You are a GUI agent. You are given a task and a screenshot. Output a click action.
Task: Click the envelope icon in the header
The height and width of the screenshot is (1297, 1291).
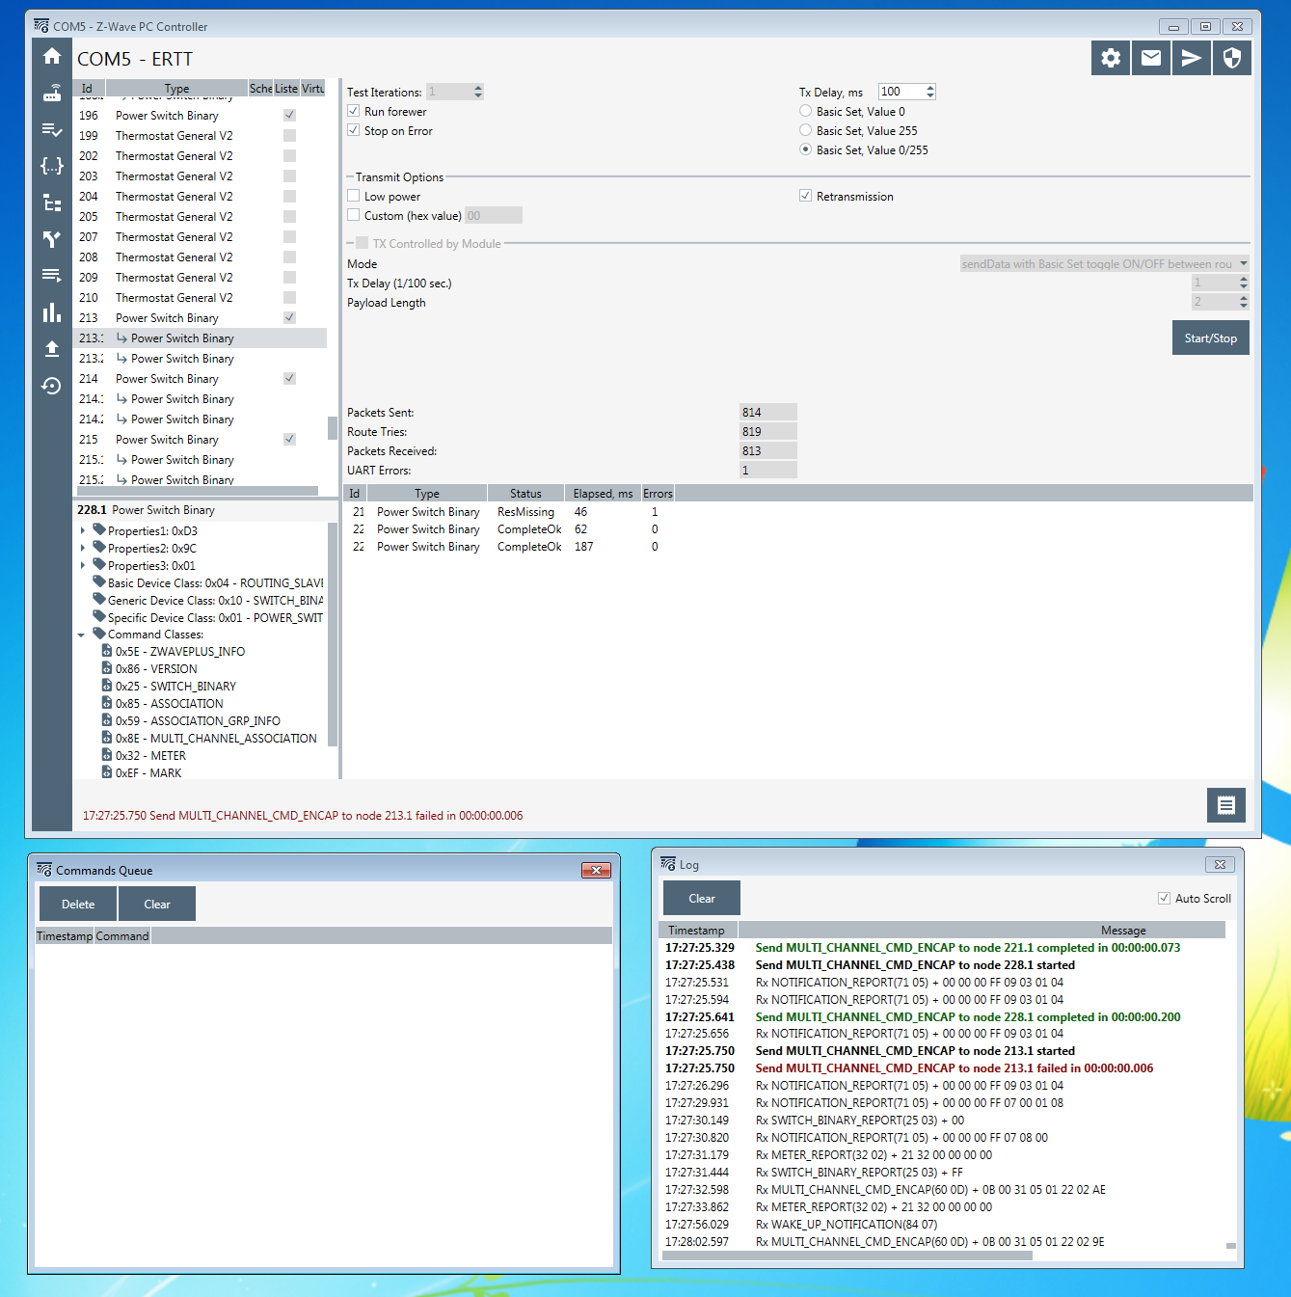(x=1151, y=58)
